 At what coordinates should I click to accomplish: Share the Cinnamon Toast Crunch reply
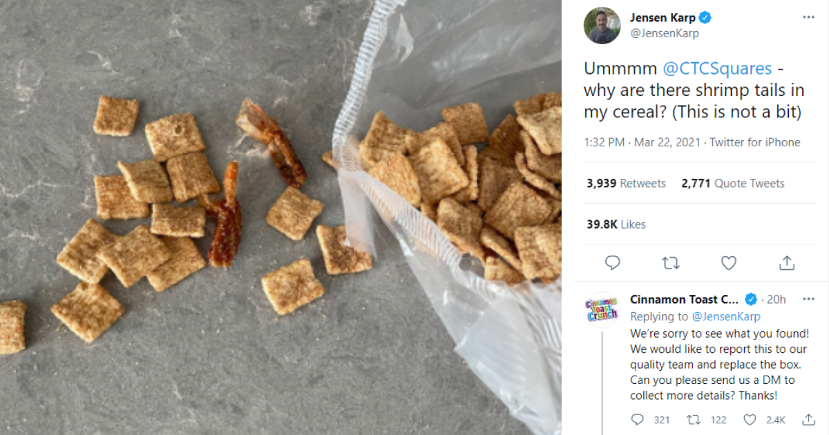tap(809, 419)
